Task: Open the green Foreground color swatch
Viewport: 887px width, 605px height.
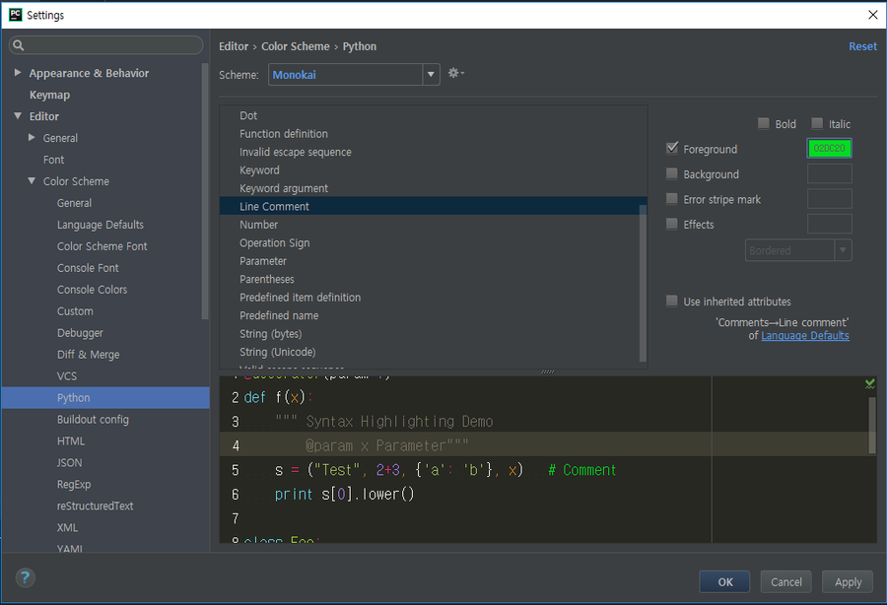Action: [x=829, y=148]
